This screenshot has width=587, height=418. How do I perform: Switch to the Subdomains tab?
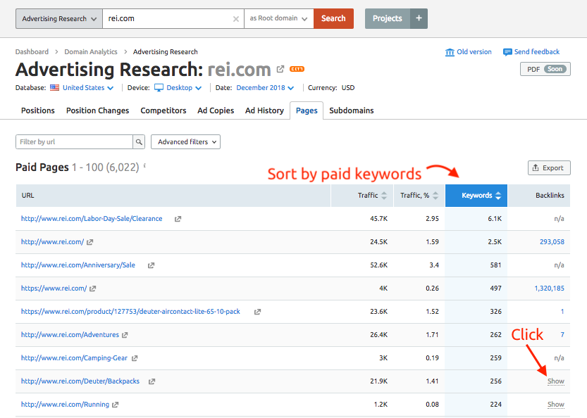point(351,110)
